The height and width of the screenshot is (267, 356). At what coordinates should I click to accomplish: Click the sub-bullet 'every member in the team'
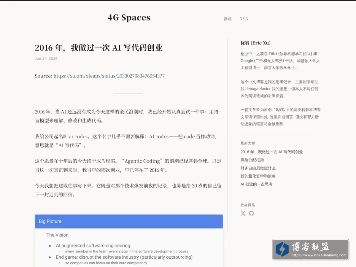[127, 251]
